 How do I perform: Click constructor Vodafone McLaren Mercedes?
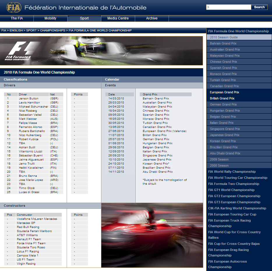[x=37, y=219]
